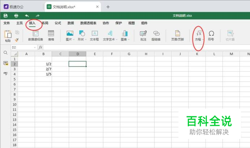Image resolution: width=250 pixels, height=148 pixels.
Task: Click the Equation (方程) icon
Action: [199, 33]
